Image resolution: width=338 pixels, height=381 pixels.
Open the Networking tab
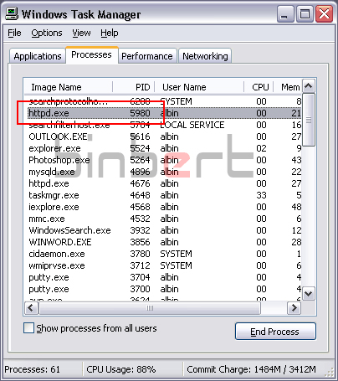point(205,56)
